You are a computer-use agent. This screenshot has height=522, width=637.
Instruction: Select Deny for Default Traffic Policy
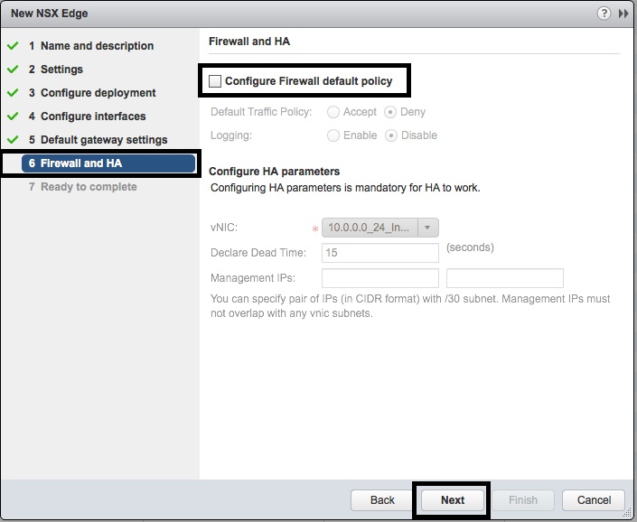[x=390, y=112]
